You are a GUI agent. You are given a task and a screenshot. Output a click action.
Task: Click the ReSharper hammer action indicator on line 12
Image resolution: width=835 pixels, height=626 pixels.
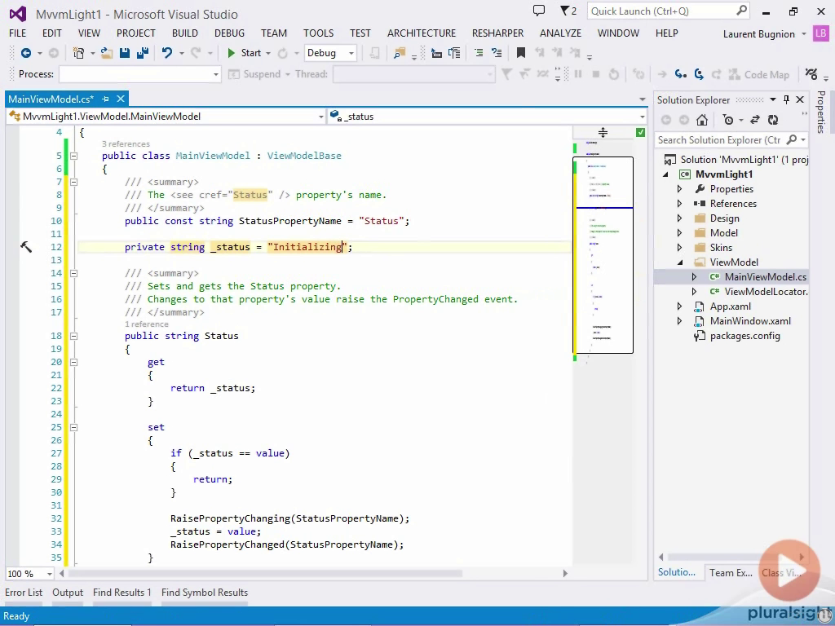26,246
